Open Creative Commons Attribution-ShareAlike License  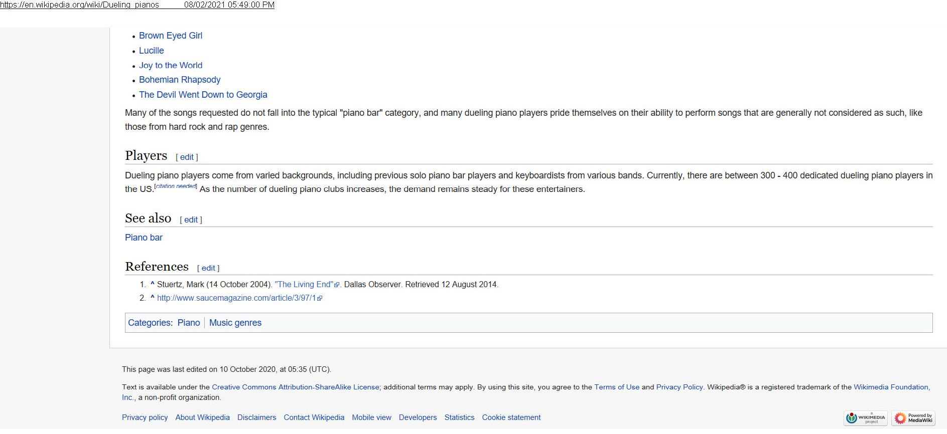[295, 387]
